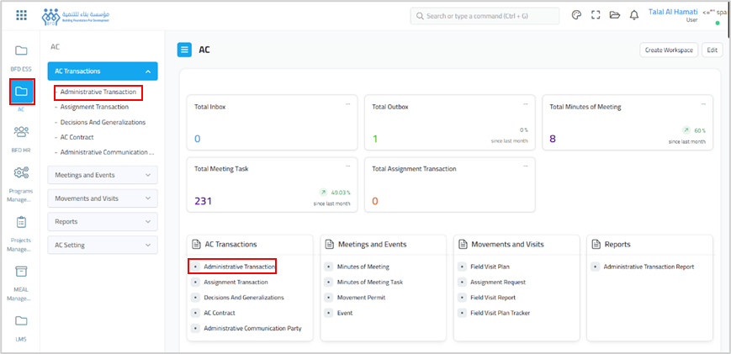Click the theme palette icon in header
This screenshot has height=354, width=731.
tap(576, 15)
